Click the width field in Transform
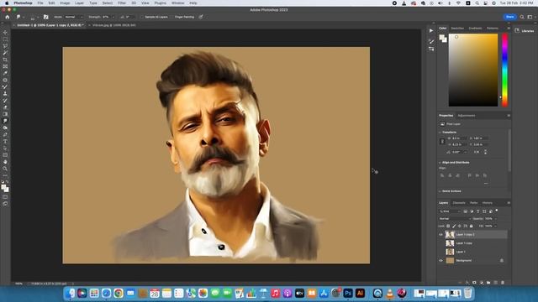The image size is (538, 302). coord(459,138)
